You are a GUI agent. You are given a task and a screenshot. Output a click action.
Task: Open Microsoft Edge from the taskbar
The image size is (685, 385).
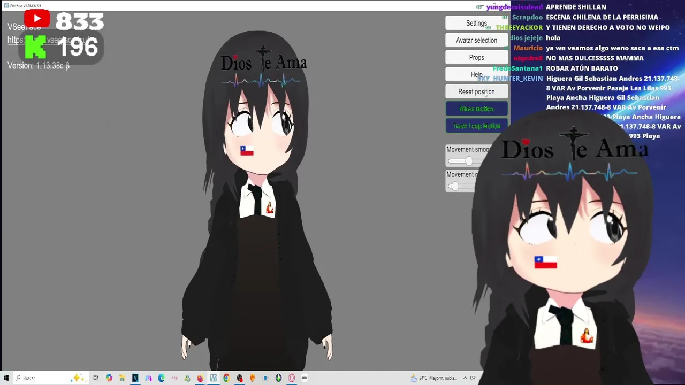[162, 378]
